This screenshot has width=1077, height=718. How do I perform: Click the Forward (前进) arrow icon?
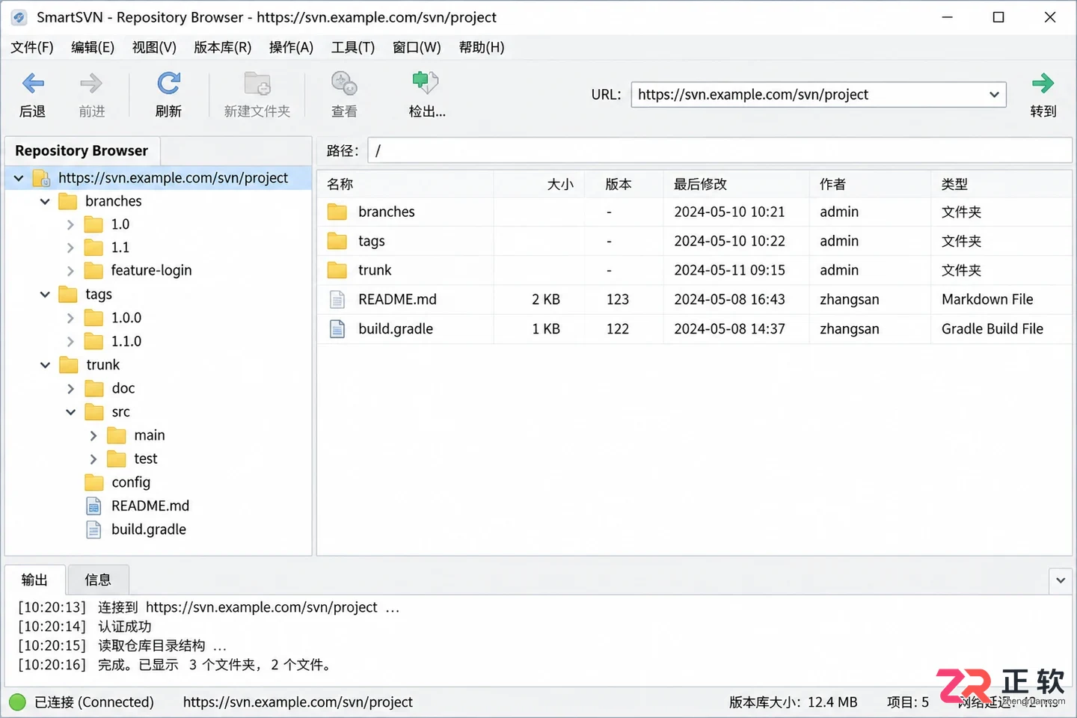[91, 83]
